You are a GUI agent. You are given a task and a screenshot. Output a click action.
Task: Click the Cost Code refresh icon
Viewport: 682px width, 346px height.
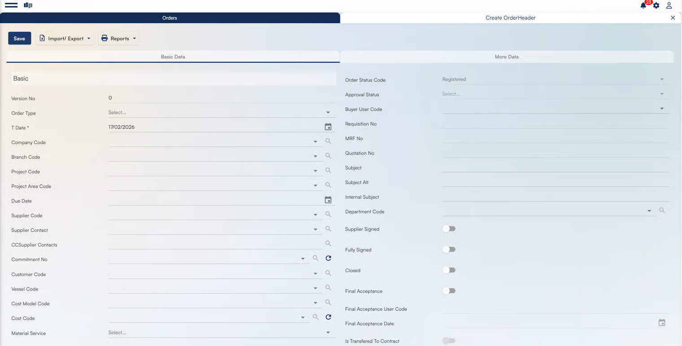click(328, 317)
